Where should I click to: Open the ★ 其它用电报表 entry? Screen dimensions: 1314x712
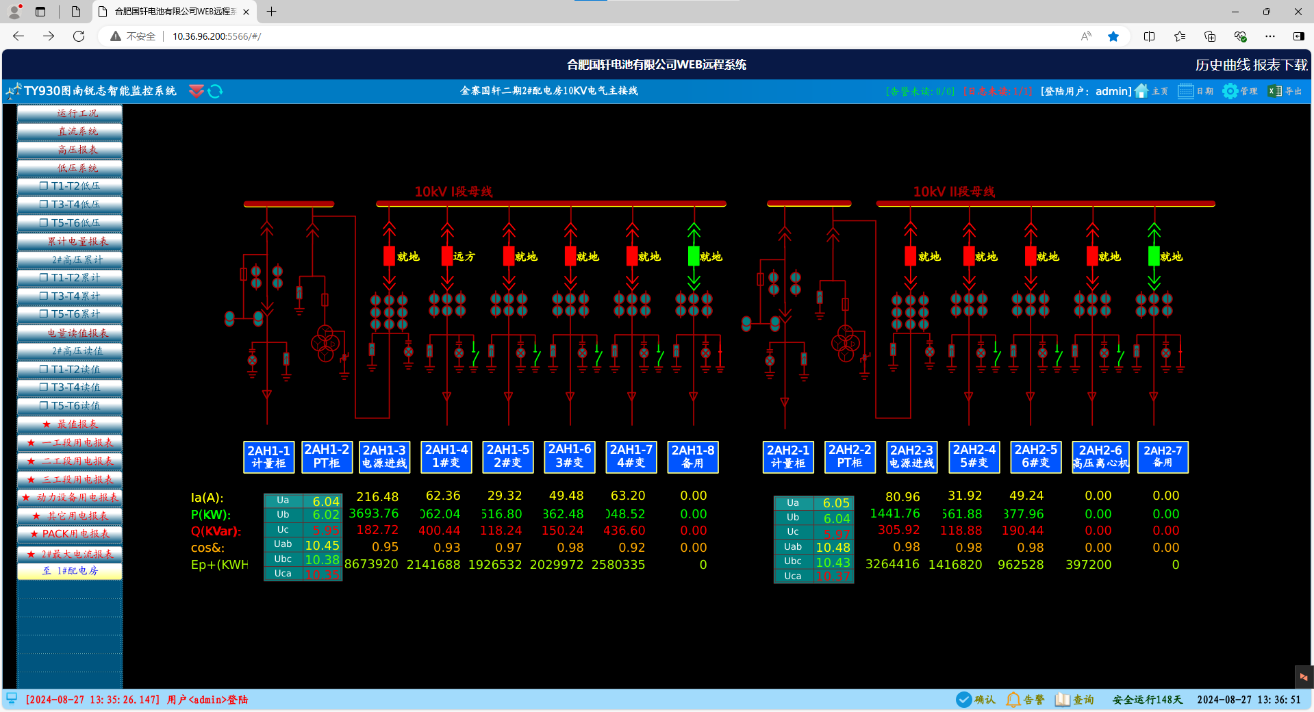coord(70,516)
